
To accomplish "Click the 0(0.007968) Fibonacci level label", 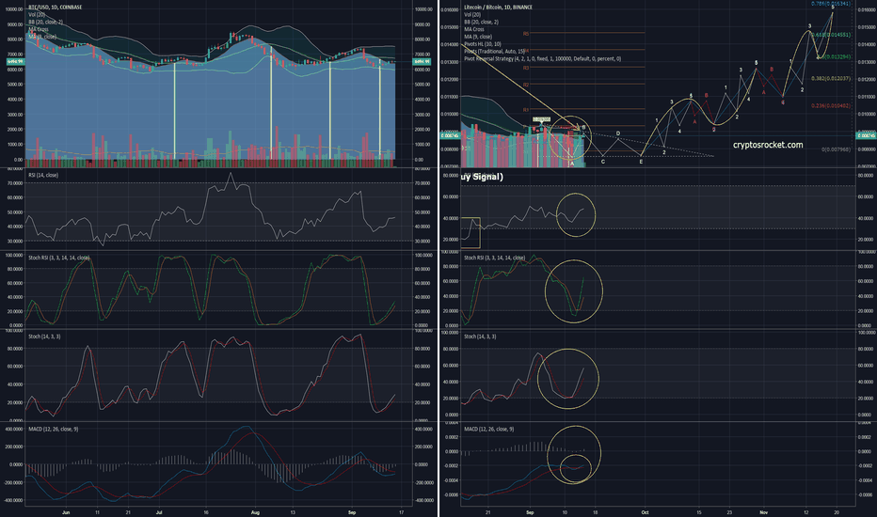I will [836, 149].
